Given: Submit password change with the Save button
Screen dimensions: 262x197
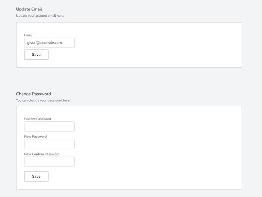Looking at the screenshot, I should 36,176.
